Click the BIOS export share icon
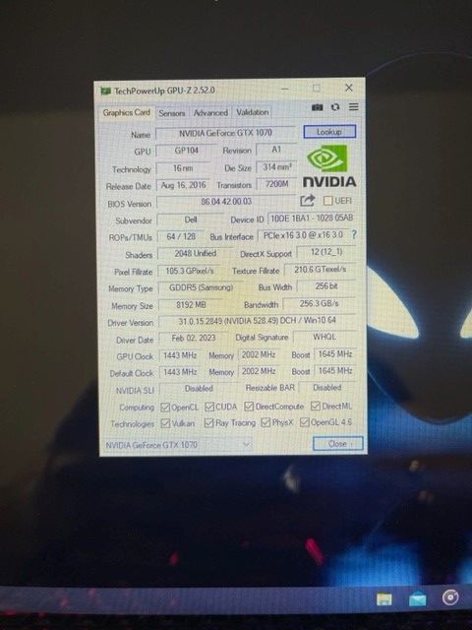The image size is (472, 630). [x=308, y=201]
